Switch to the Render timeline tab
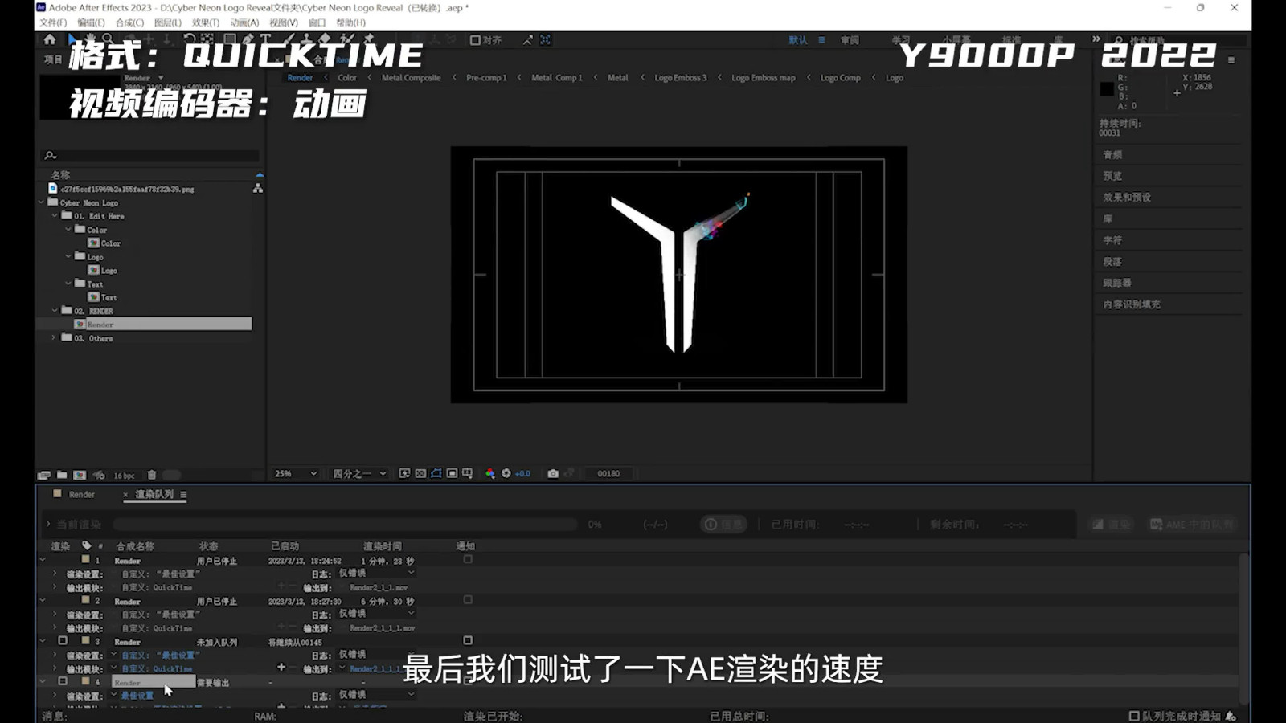The width and height of the screenshot is (1286, 723). (x=81, y=495)
